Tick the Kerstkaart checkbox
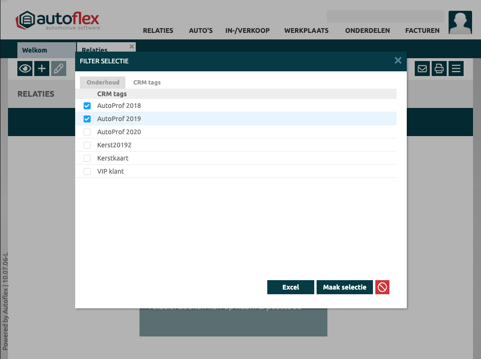481x359 pixels. [87, 159]
